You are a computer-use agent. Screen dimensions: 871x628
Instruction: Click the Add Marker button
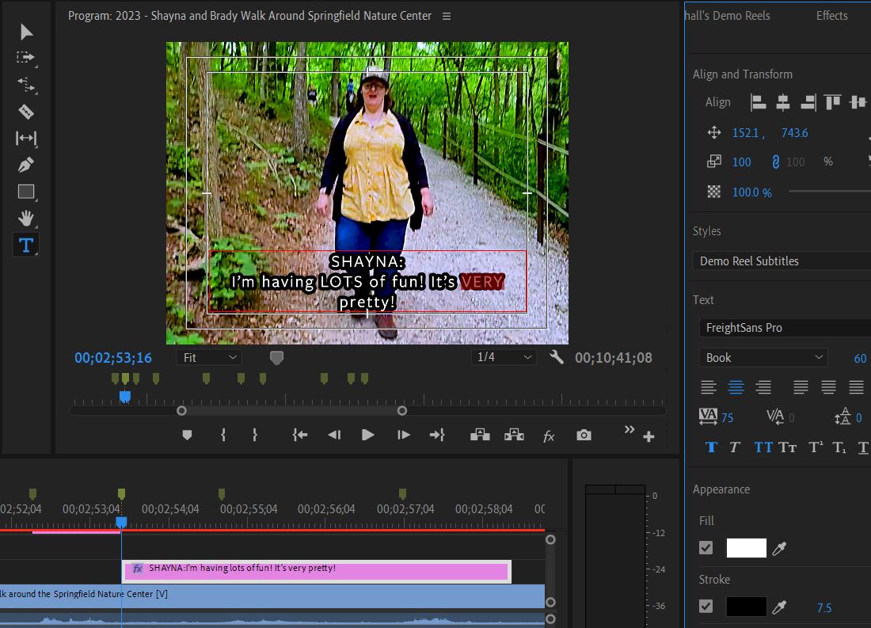point(187,435)
